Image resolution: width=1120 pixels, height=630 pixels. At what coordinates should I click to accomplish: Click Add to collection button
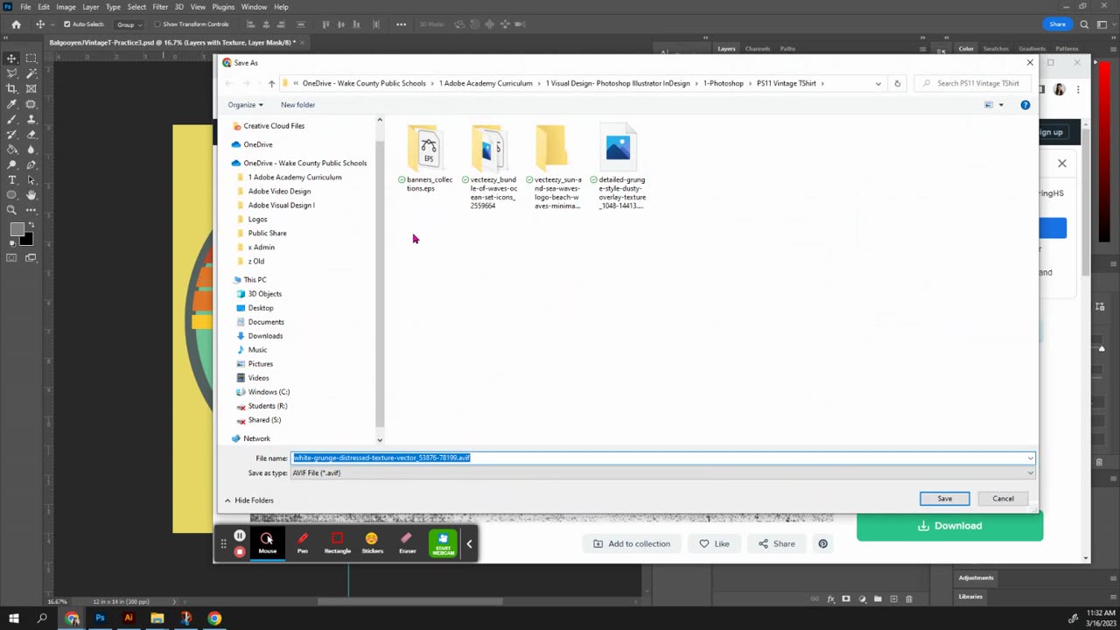pos(632,544)
